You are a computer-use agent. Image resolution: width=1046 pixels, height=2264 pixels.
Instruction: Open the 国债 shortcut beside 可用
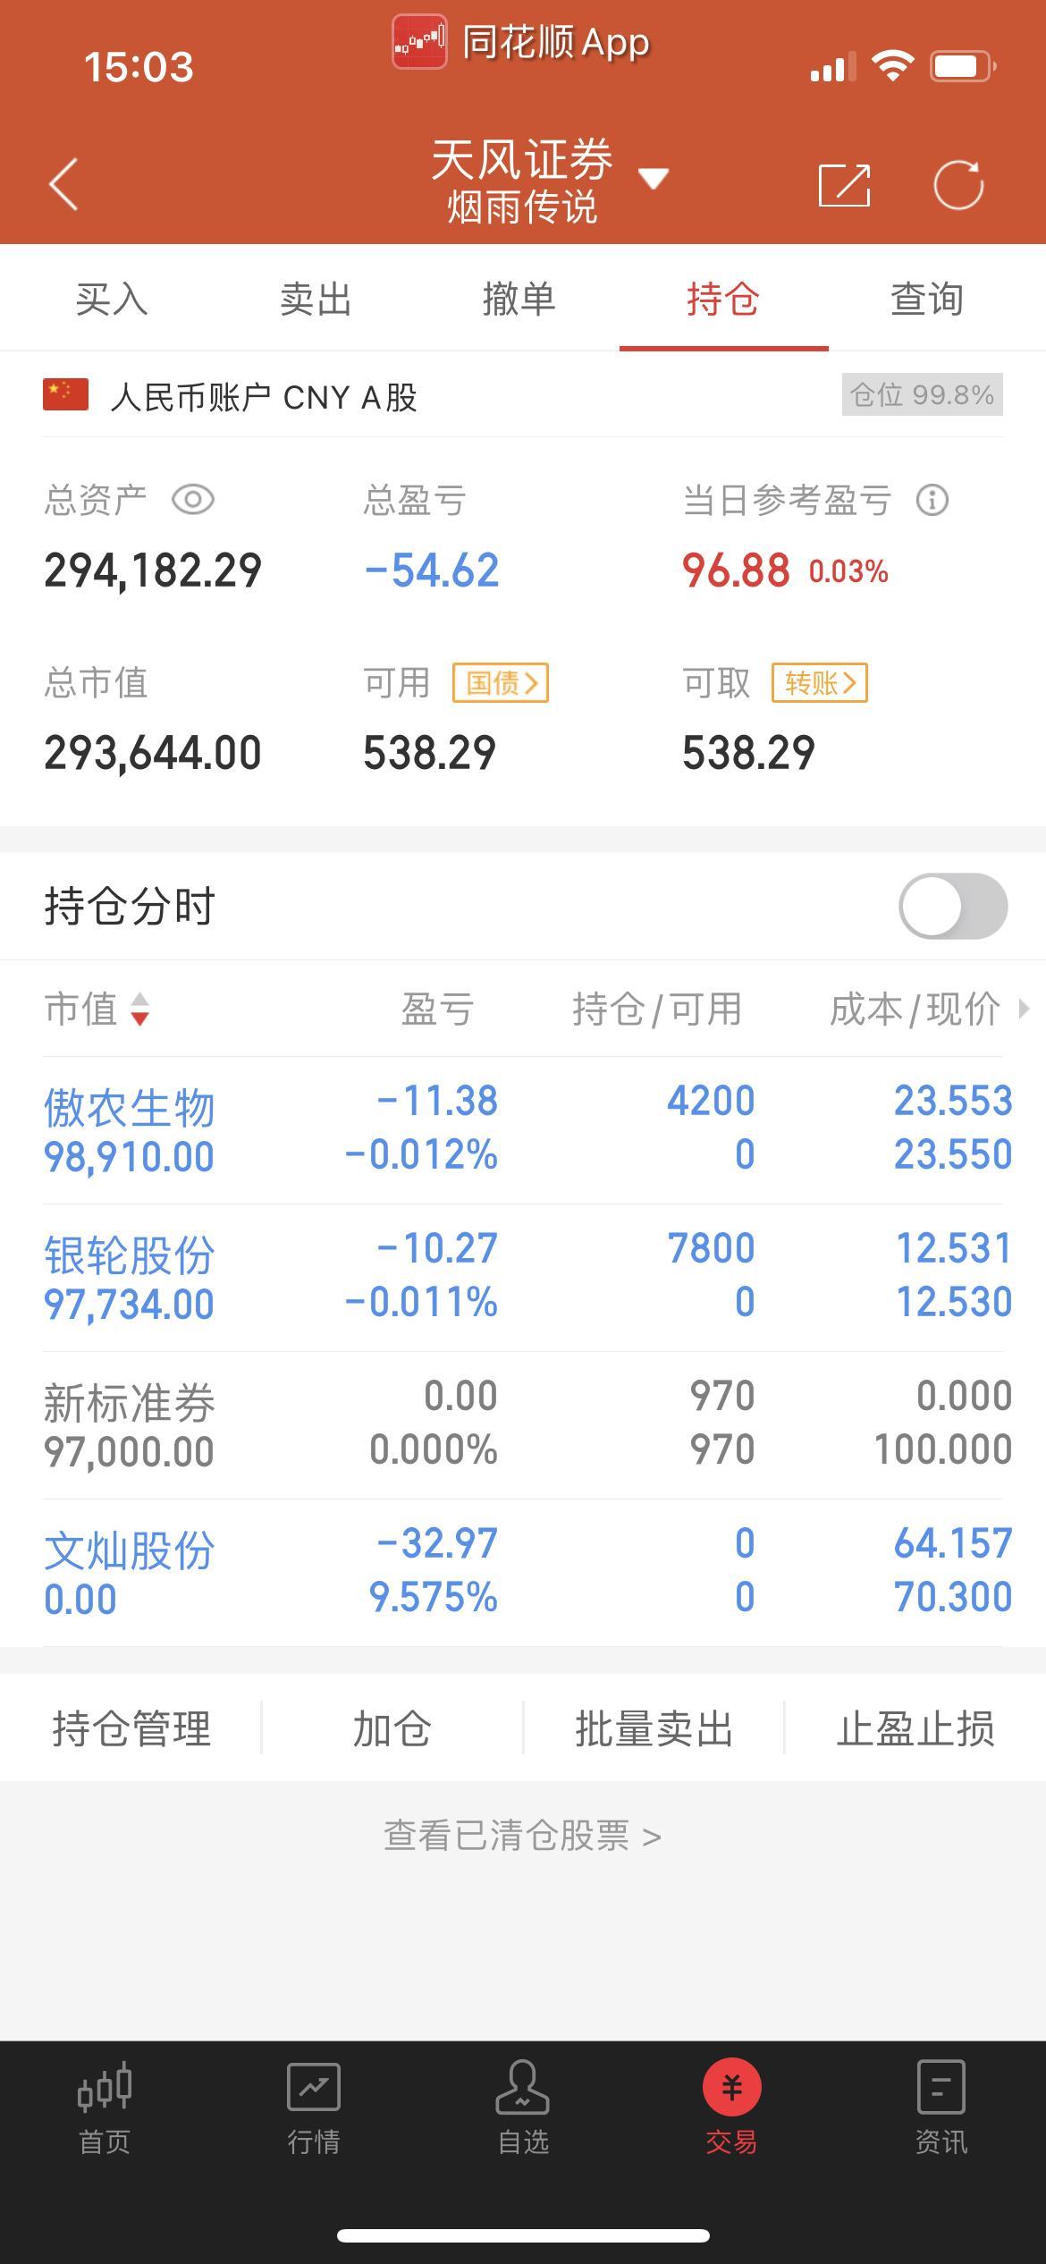tap(501, 683)
